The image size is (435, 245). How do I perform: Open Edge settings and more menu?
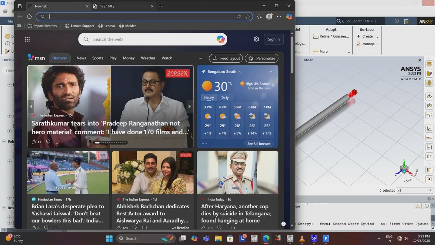(279, 16)
